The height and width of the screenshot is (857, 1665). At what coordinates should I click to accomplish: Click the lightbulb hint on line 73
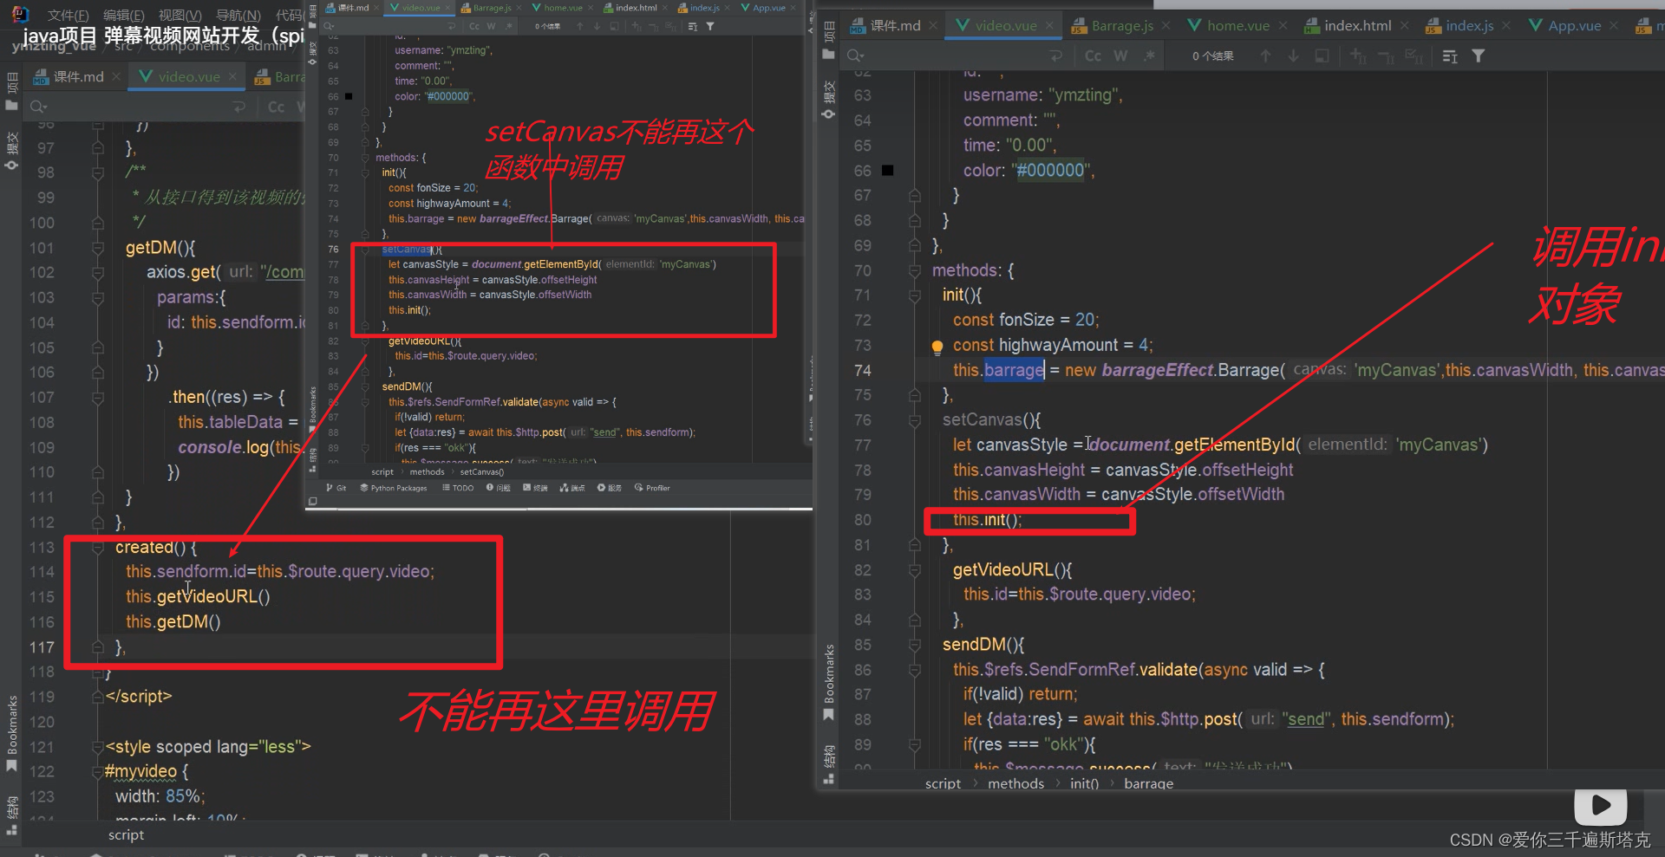pos(937,347)
